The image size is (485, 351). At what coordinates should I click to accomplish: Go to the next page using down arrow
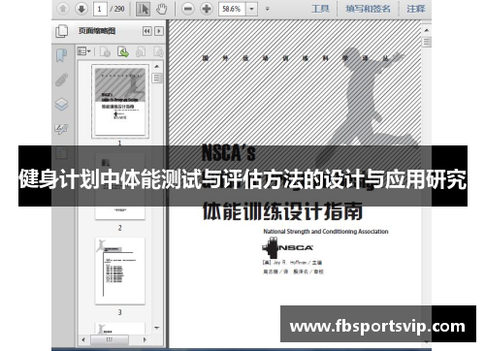(81, 9)
